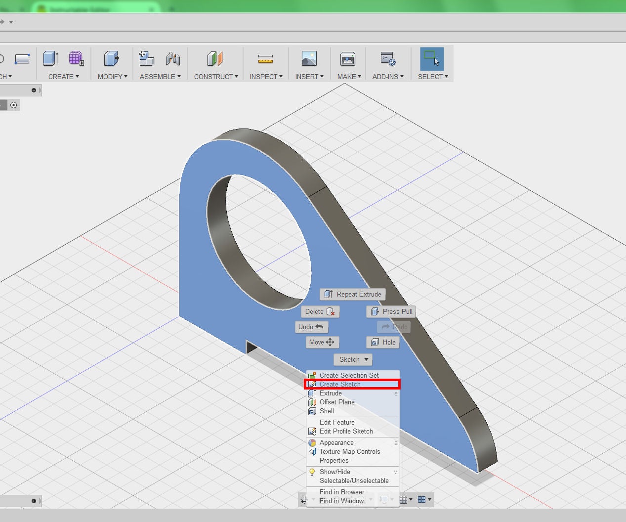Open the Create Form sphere icon
This screenshot has height=522, width=626.
[75, 58]
